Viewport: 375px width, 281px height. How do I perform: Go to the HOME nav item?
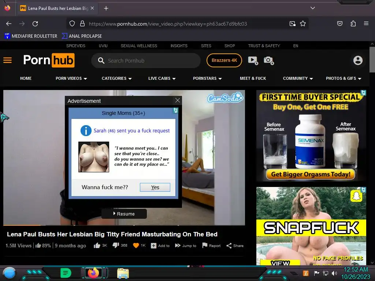(x=26, y=78)
